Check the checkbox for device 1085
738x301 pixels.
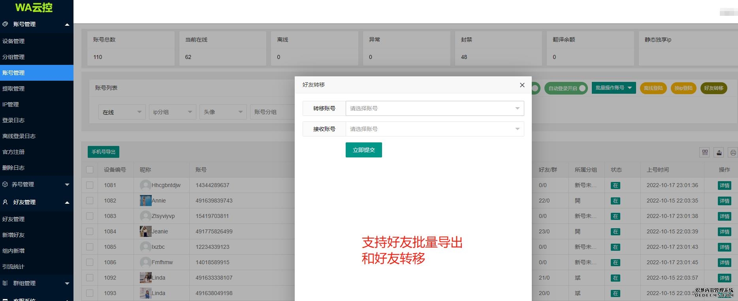(90, 247)
